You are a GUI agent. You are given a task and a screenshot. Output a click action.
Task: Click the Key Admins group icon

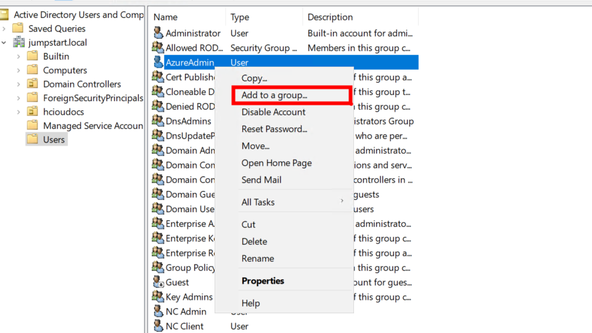[158, 296]
